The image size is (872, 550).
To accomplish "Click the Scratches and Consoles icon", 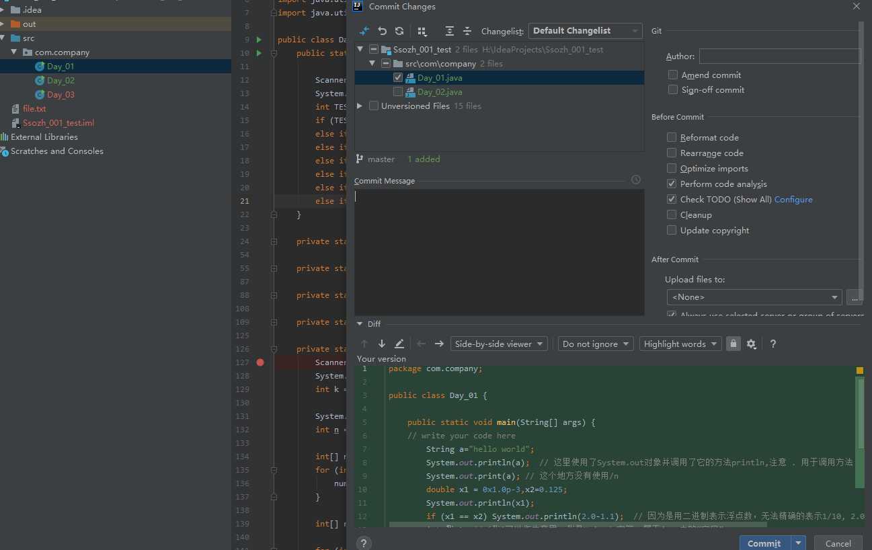I will pyautogui.click(x=5, y=151).
